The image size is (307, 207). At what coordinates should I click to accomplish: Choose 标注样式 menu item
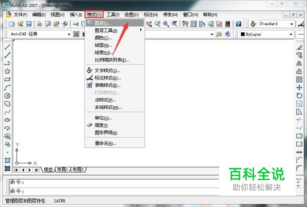tap(115, 78)
